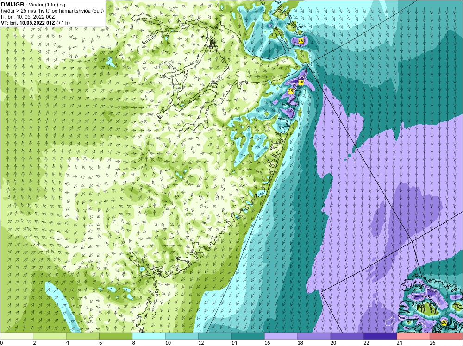Click the legend color for 16–18 m/s
The height and width of the screenshot is (346, 463).
coord(281,336)
